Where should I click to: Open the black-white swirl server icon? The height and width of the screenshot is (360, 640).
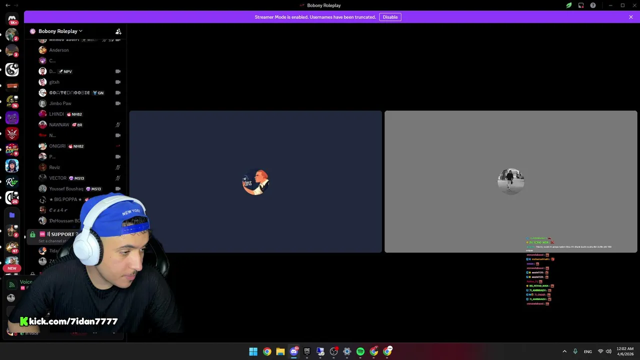coord(12,69)
